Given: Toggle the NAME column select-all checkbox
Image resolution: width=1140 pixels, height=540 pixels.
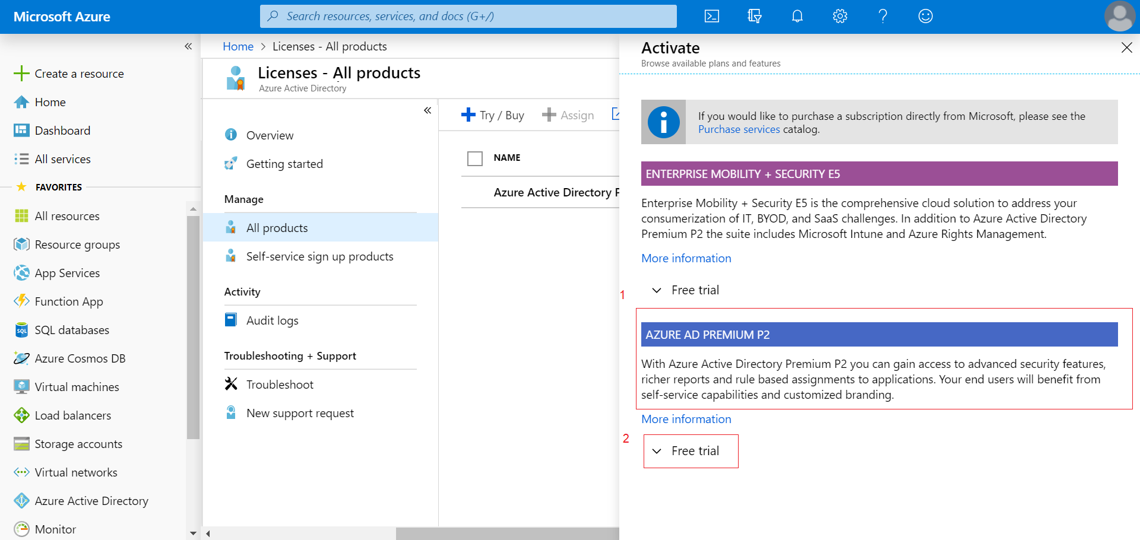Looking at the screenshot, I should click(474, 158).
